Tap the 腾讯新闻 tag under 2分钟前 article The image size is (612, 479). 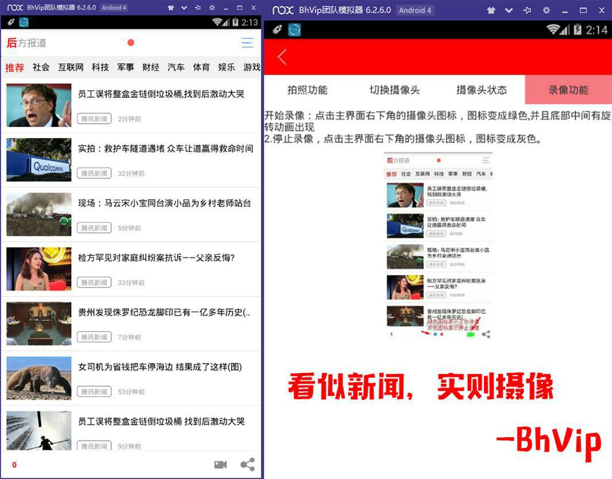[x=94, y=119]
